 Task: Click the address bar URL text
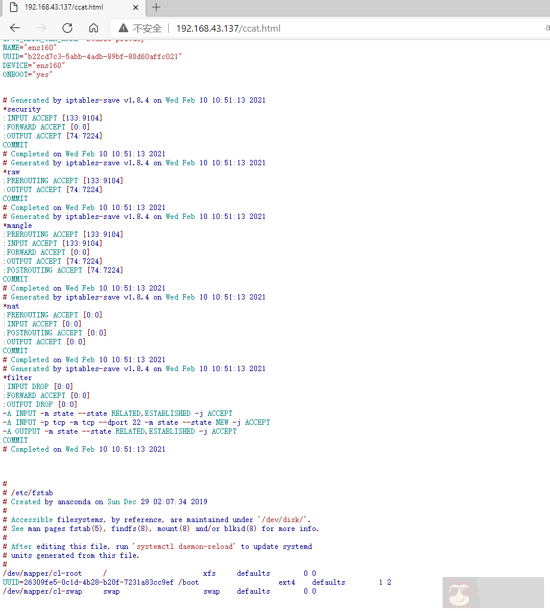click(x=228, y=29)
